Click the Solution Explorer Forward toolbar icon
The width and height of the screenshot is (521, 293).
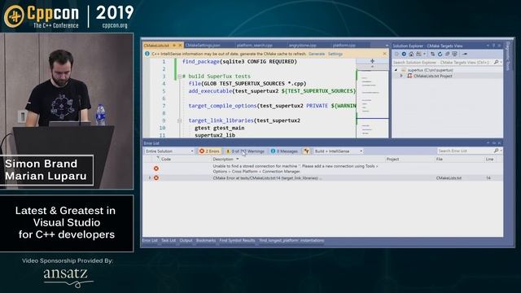pos(404,54)
